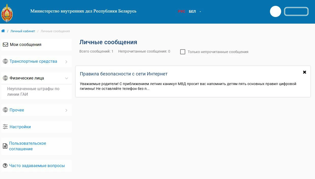
Task: Click the envelope icon beside Мои сообщения
Action: (5, 44)
